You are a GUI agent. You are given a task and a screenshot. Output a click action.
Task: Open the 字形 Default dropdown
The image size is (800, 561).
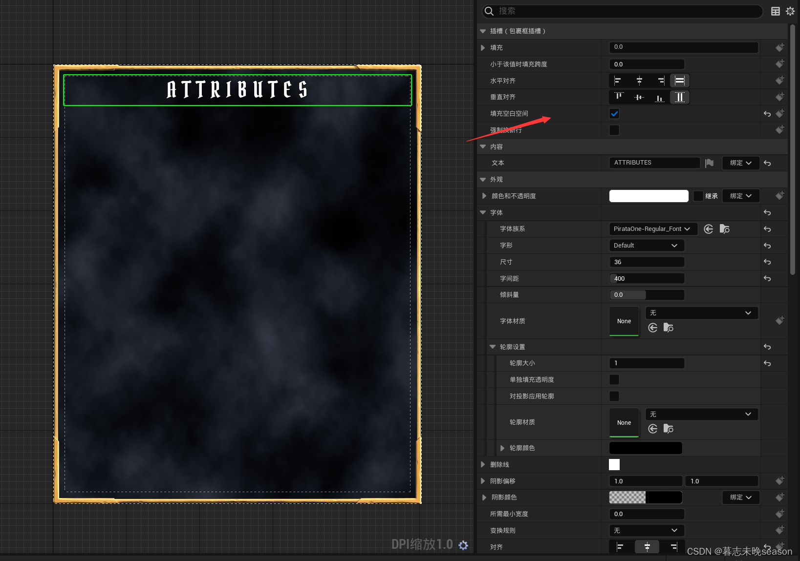pyautogui.click(x=647, y=245)
